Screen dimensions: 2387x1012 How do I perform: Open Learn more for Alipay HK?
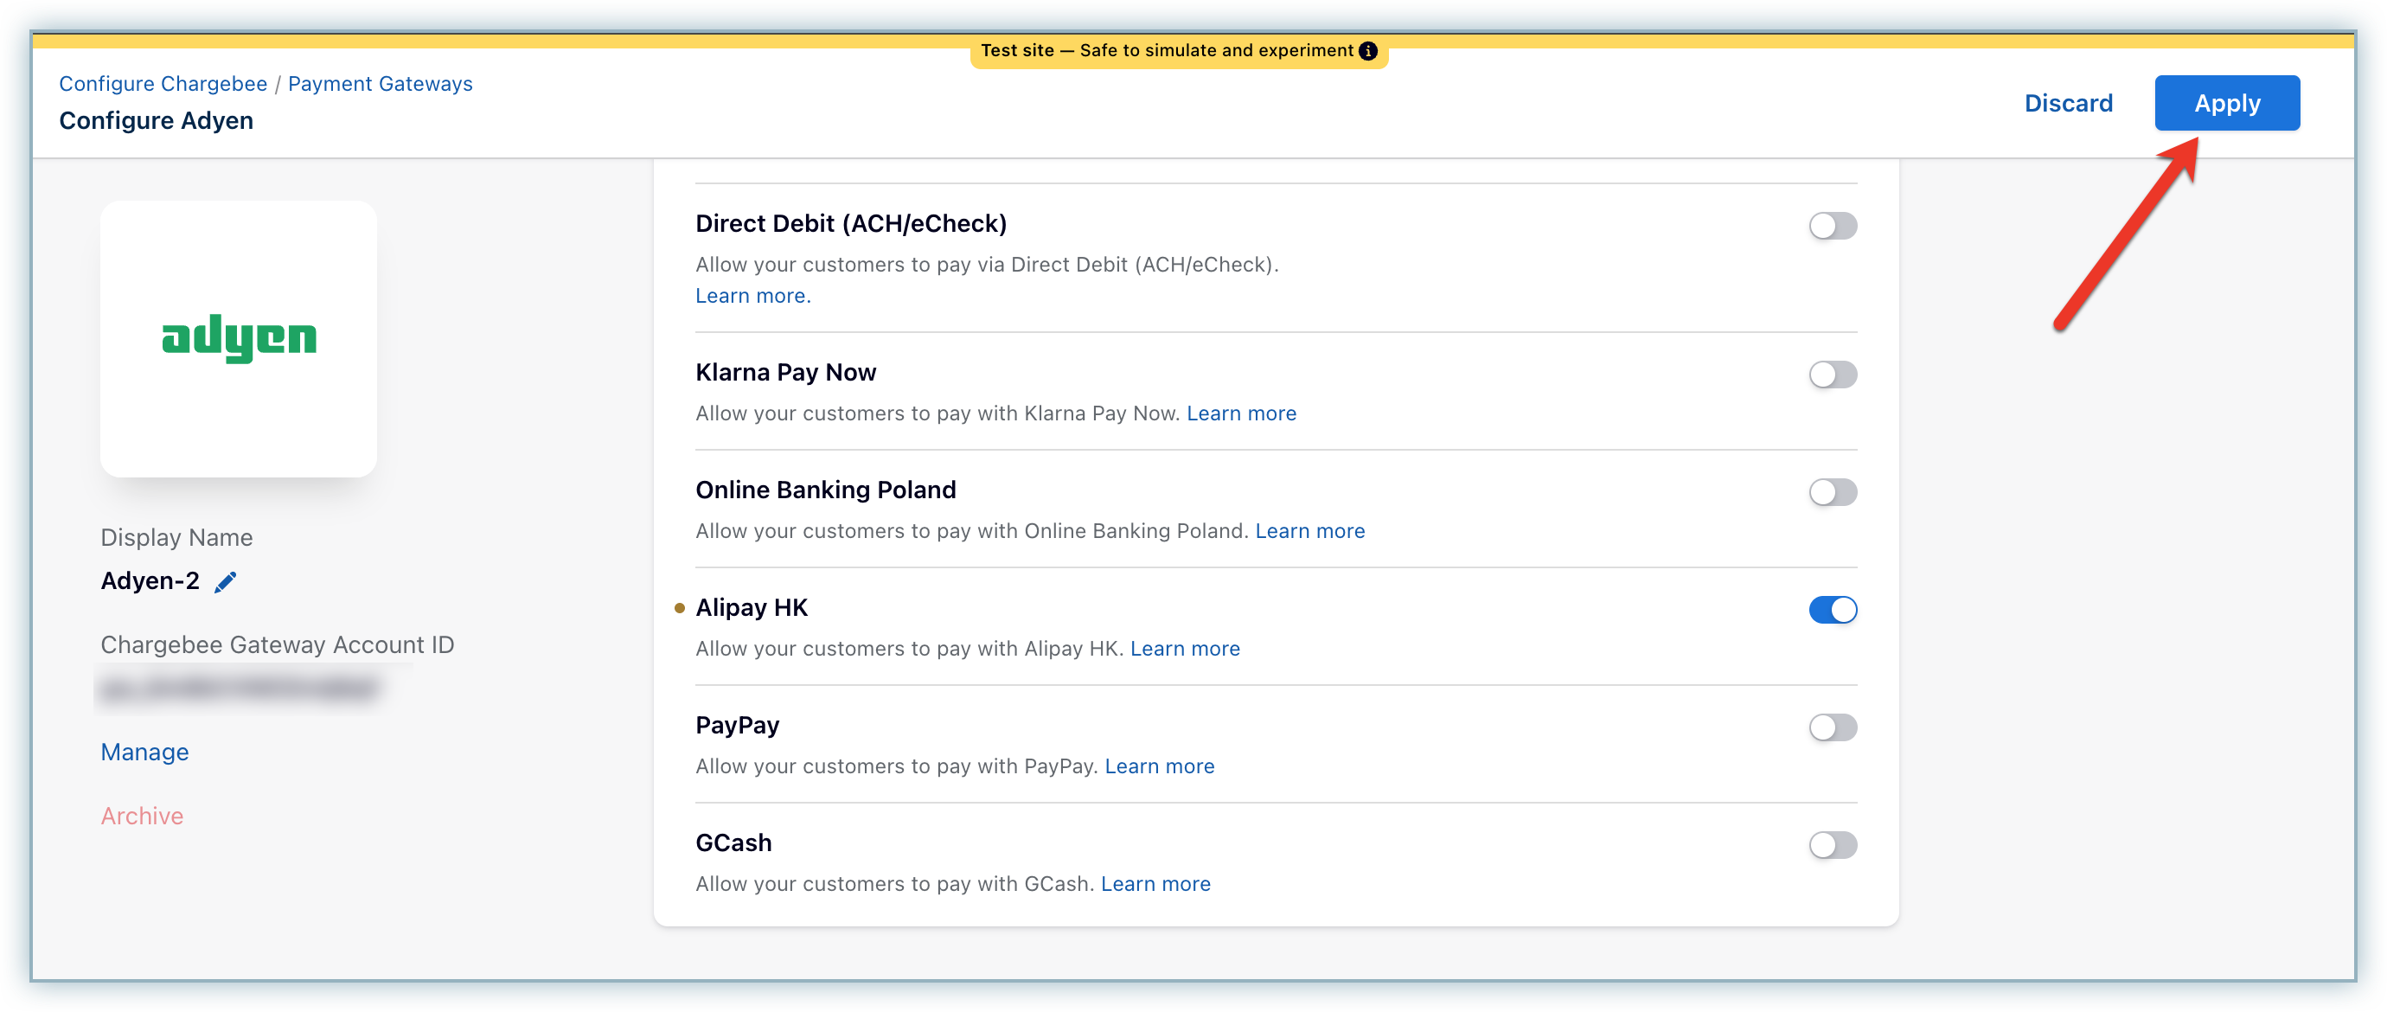[x=1184, y=649]
